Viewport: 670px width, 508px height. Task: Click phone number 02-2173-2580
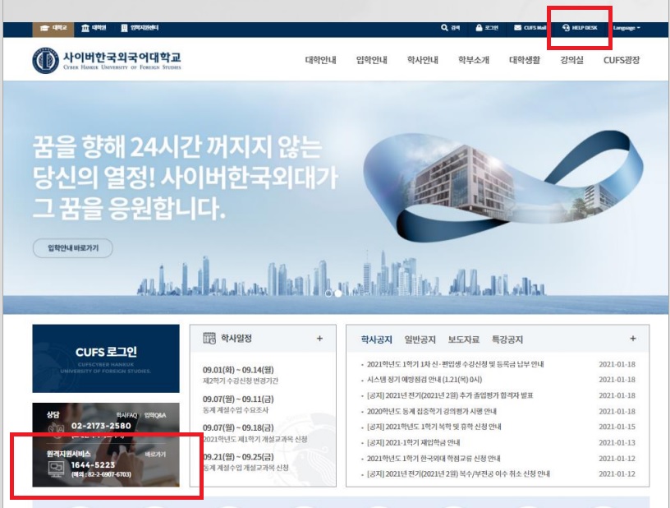click(101, 426)
